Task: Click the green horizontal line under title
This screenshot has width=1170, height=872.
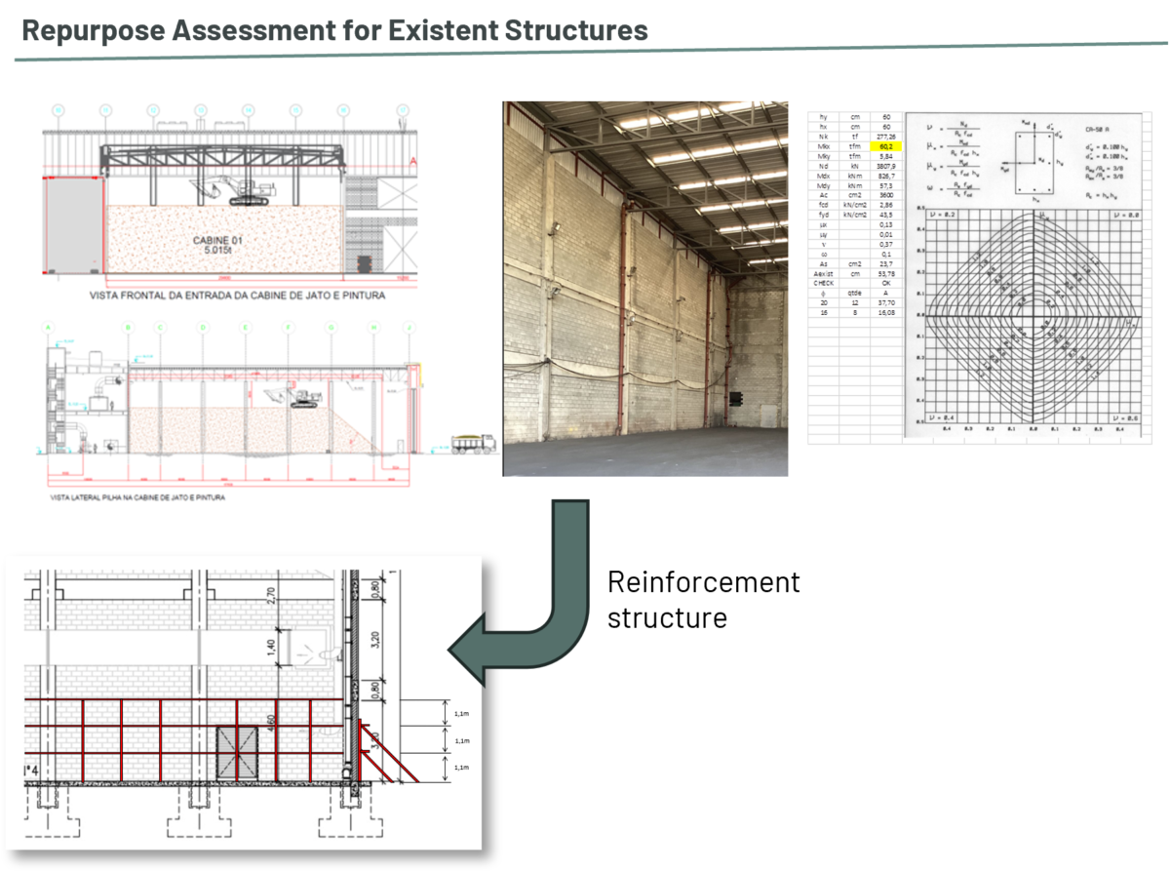Action: click(585, 52)
